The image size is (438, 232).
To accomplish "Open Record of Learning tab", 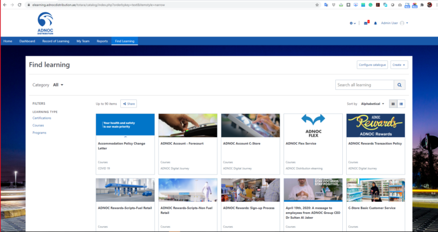I will [x=55, y=41].
